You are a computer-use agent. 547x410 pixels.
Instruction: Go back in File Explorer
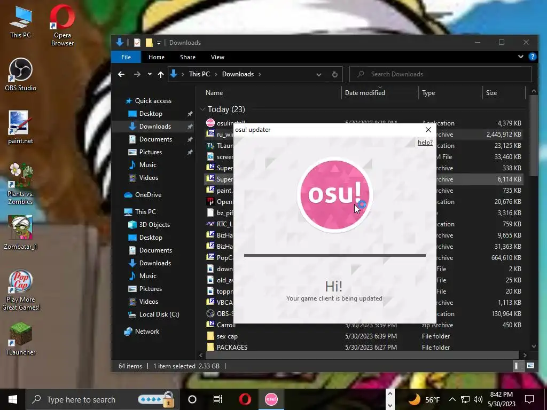pos(121,74)
